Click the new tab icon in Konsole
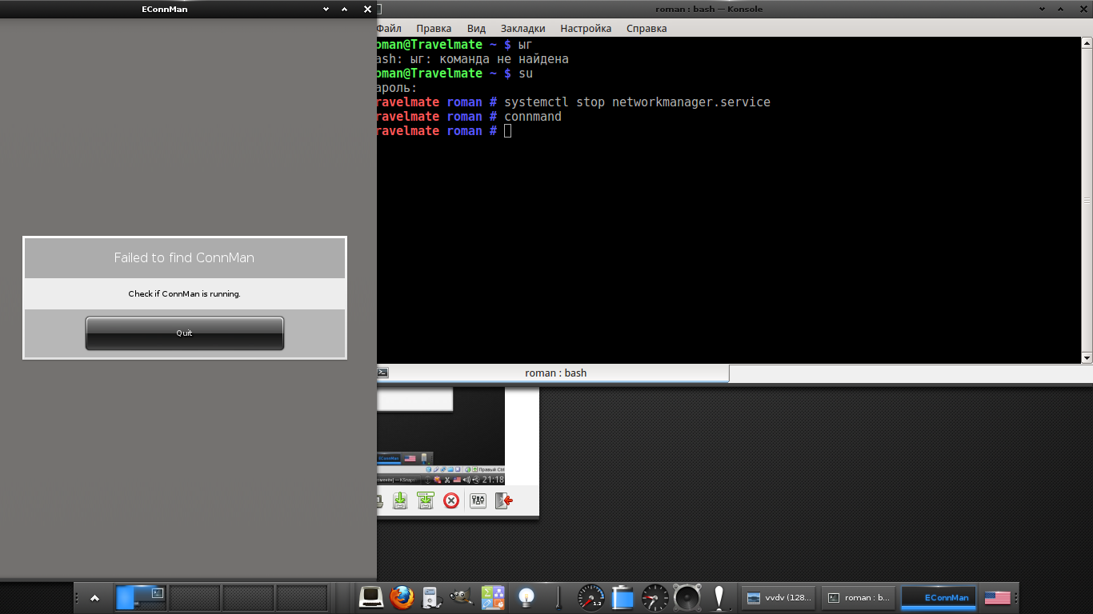Screen dimensions: 1093x614 coord(383,373)
